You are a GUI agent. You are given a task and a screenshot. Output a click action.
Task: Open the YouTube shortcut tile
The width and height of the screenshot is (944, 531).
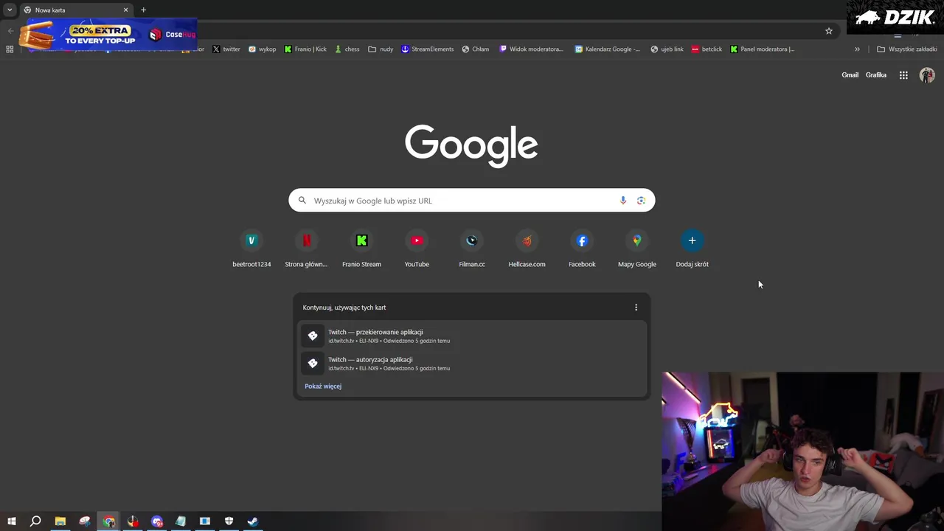(417, 249)
